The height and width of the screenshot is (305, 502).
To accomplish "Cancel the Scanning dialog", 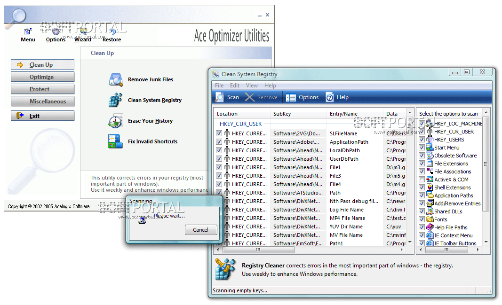I will coord(201,230).
